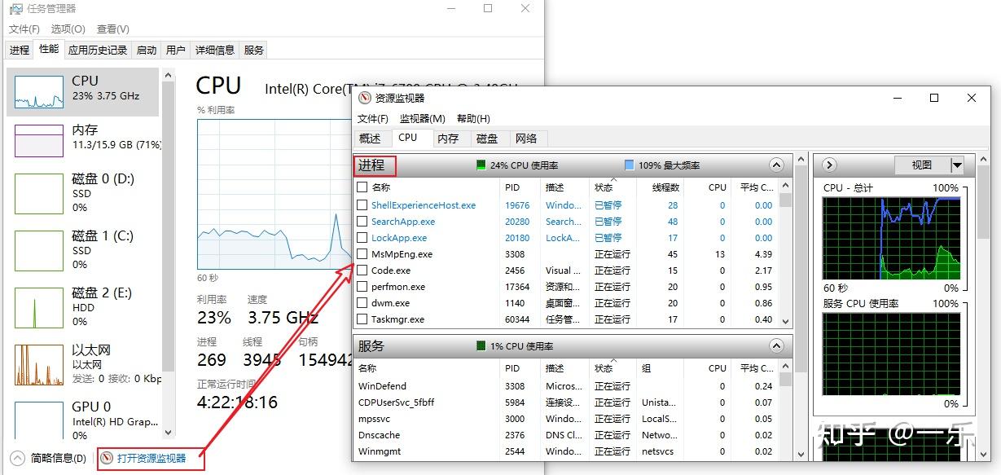Switch to the 网络 tab in Resource Monitor
Screen dimensions: 1001x475
527,138
